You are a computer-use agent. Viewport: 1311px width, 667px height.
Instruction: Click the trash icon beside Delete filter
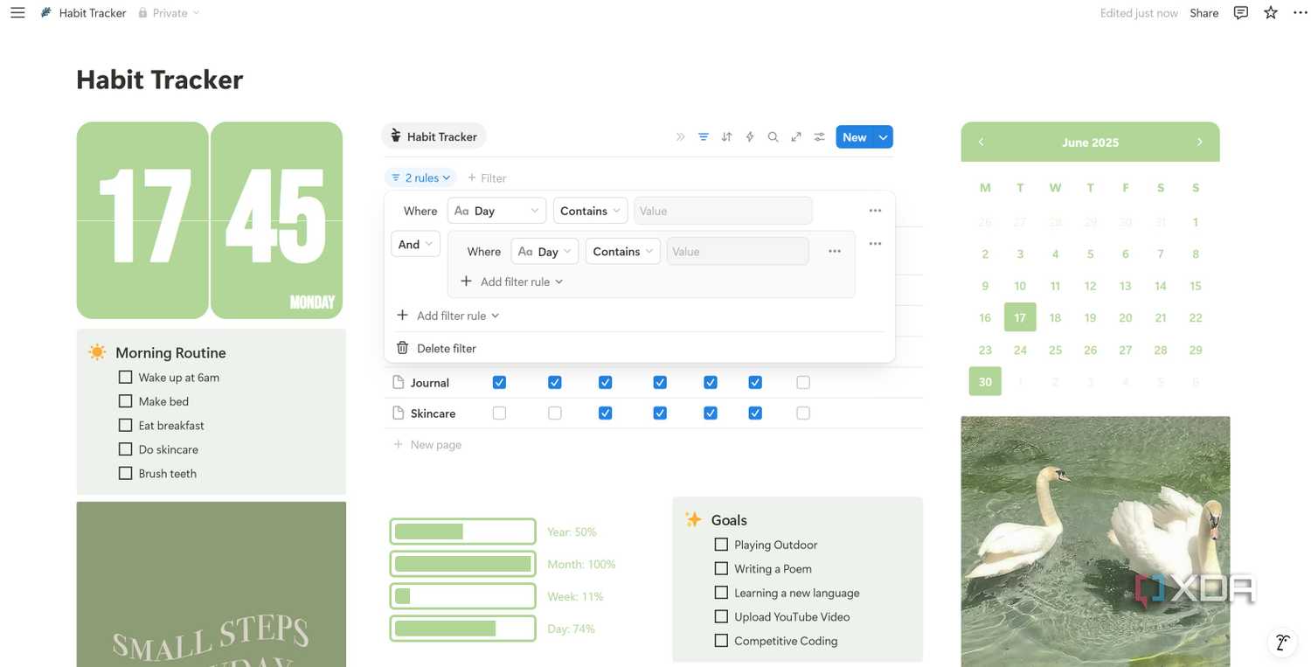coord(402,348)
